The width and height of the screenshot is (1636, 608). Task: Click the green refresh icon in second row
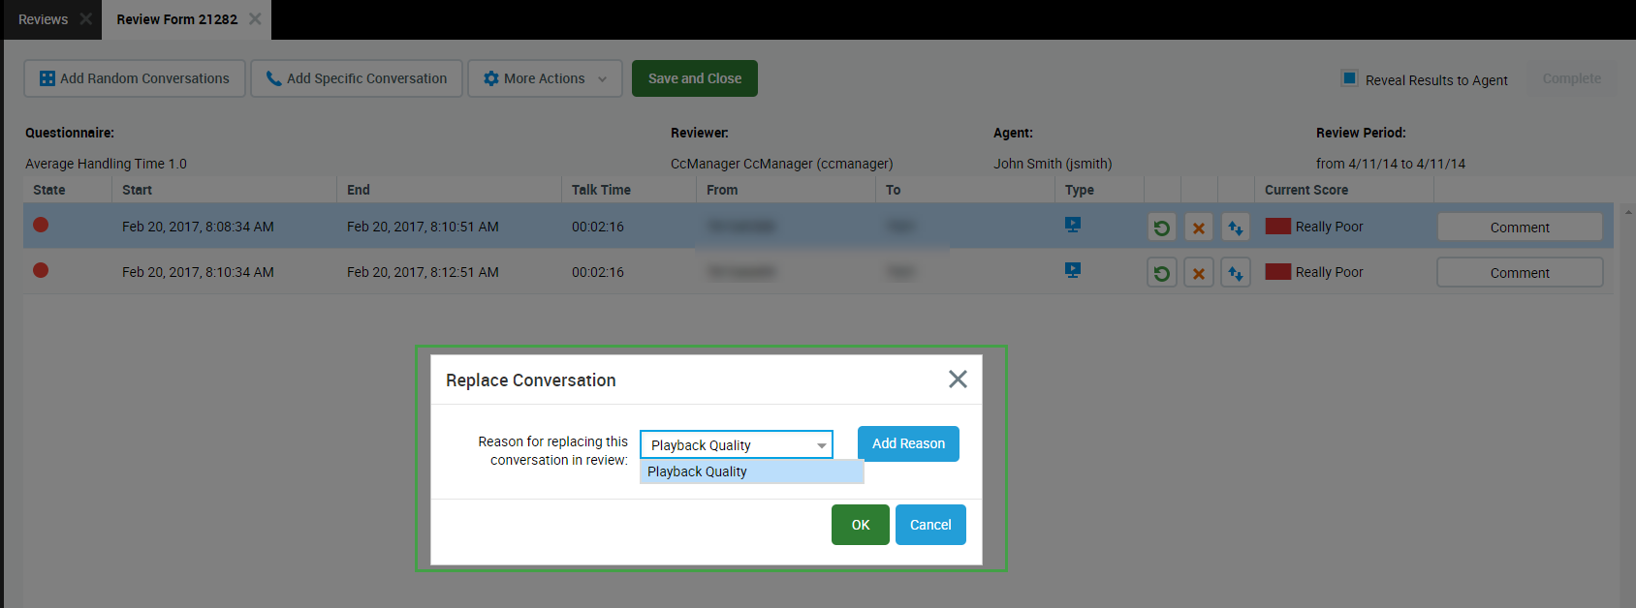click(1161, 273)
